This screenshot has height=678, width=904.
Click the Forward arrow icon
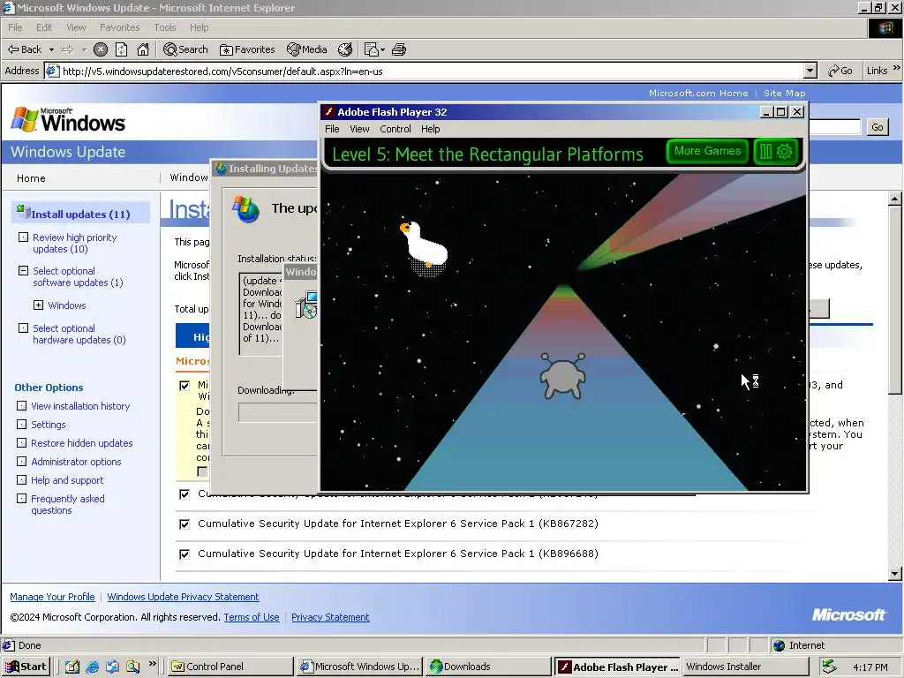67,49
